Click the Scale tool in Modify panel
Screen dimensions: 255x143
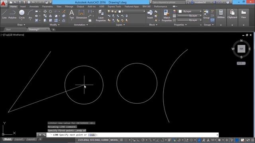coord(51,20)
